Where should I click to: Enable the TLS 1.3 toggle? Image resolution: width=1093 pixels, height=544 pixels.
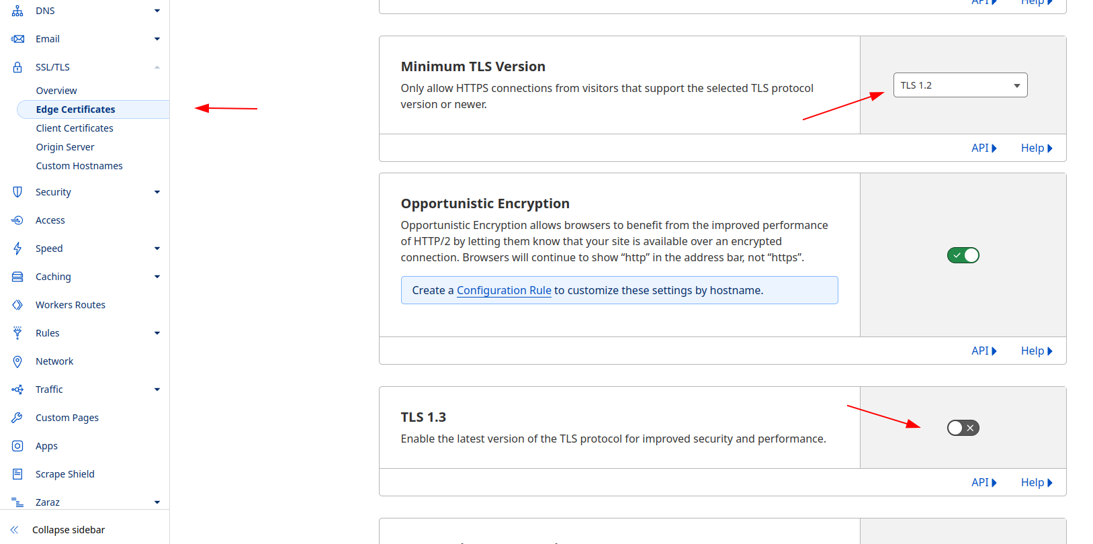click(x=963, y=428)
